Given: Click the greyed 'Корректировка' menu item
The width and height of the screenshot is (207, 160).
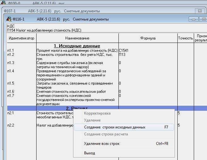Looking at the screenshot, I should (x=97, y=113).
